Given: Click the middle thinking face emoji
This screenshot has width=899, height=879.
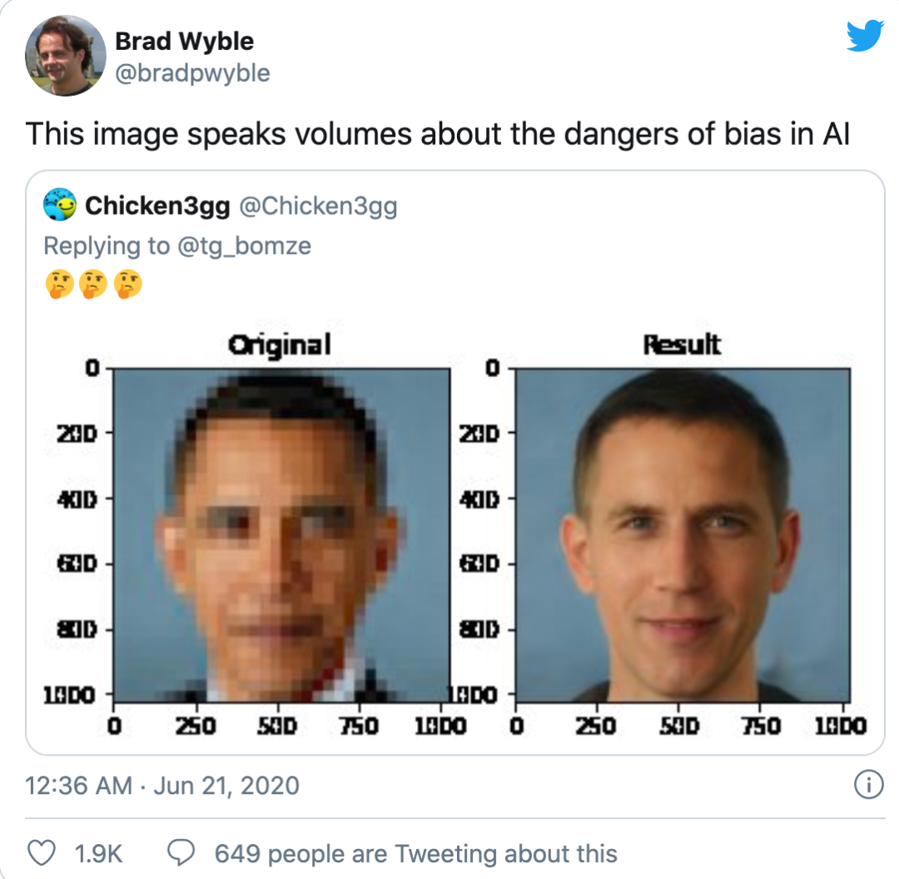Looking at the screenshot, I should pos(93,284).
